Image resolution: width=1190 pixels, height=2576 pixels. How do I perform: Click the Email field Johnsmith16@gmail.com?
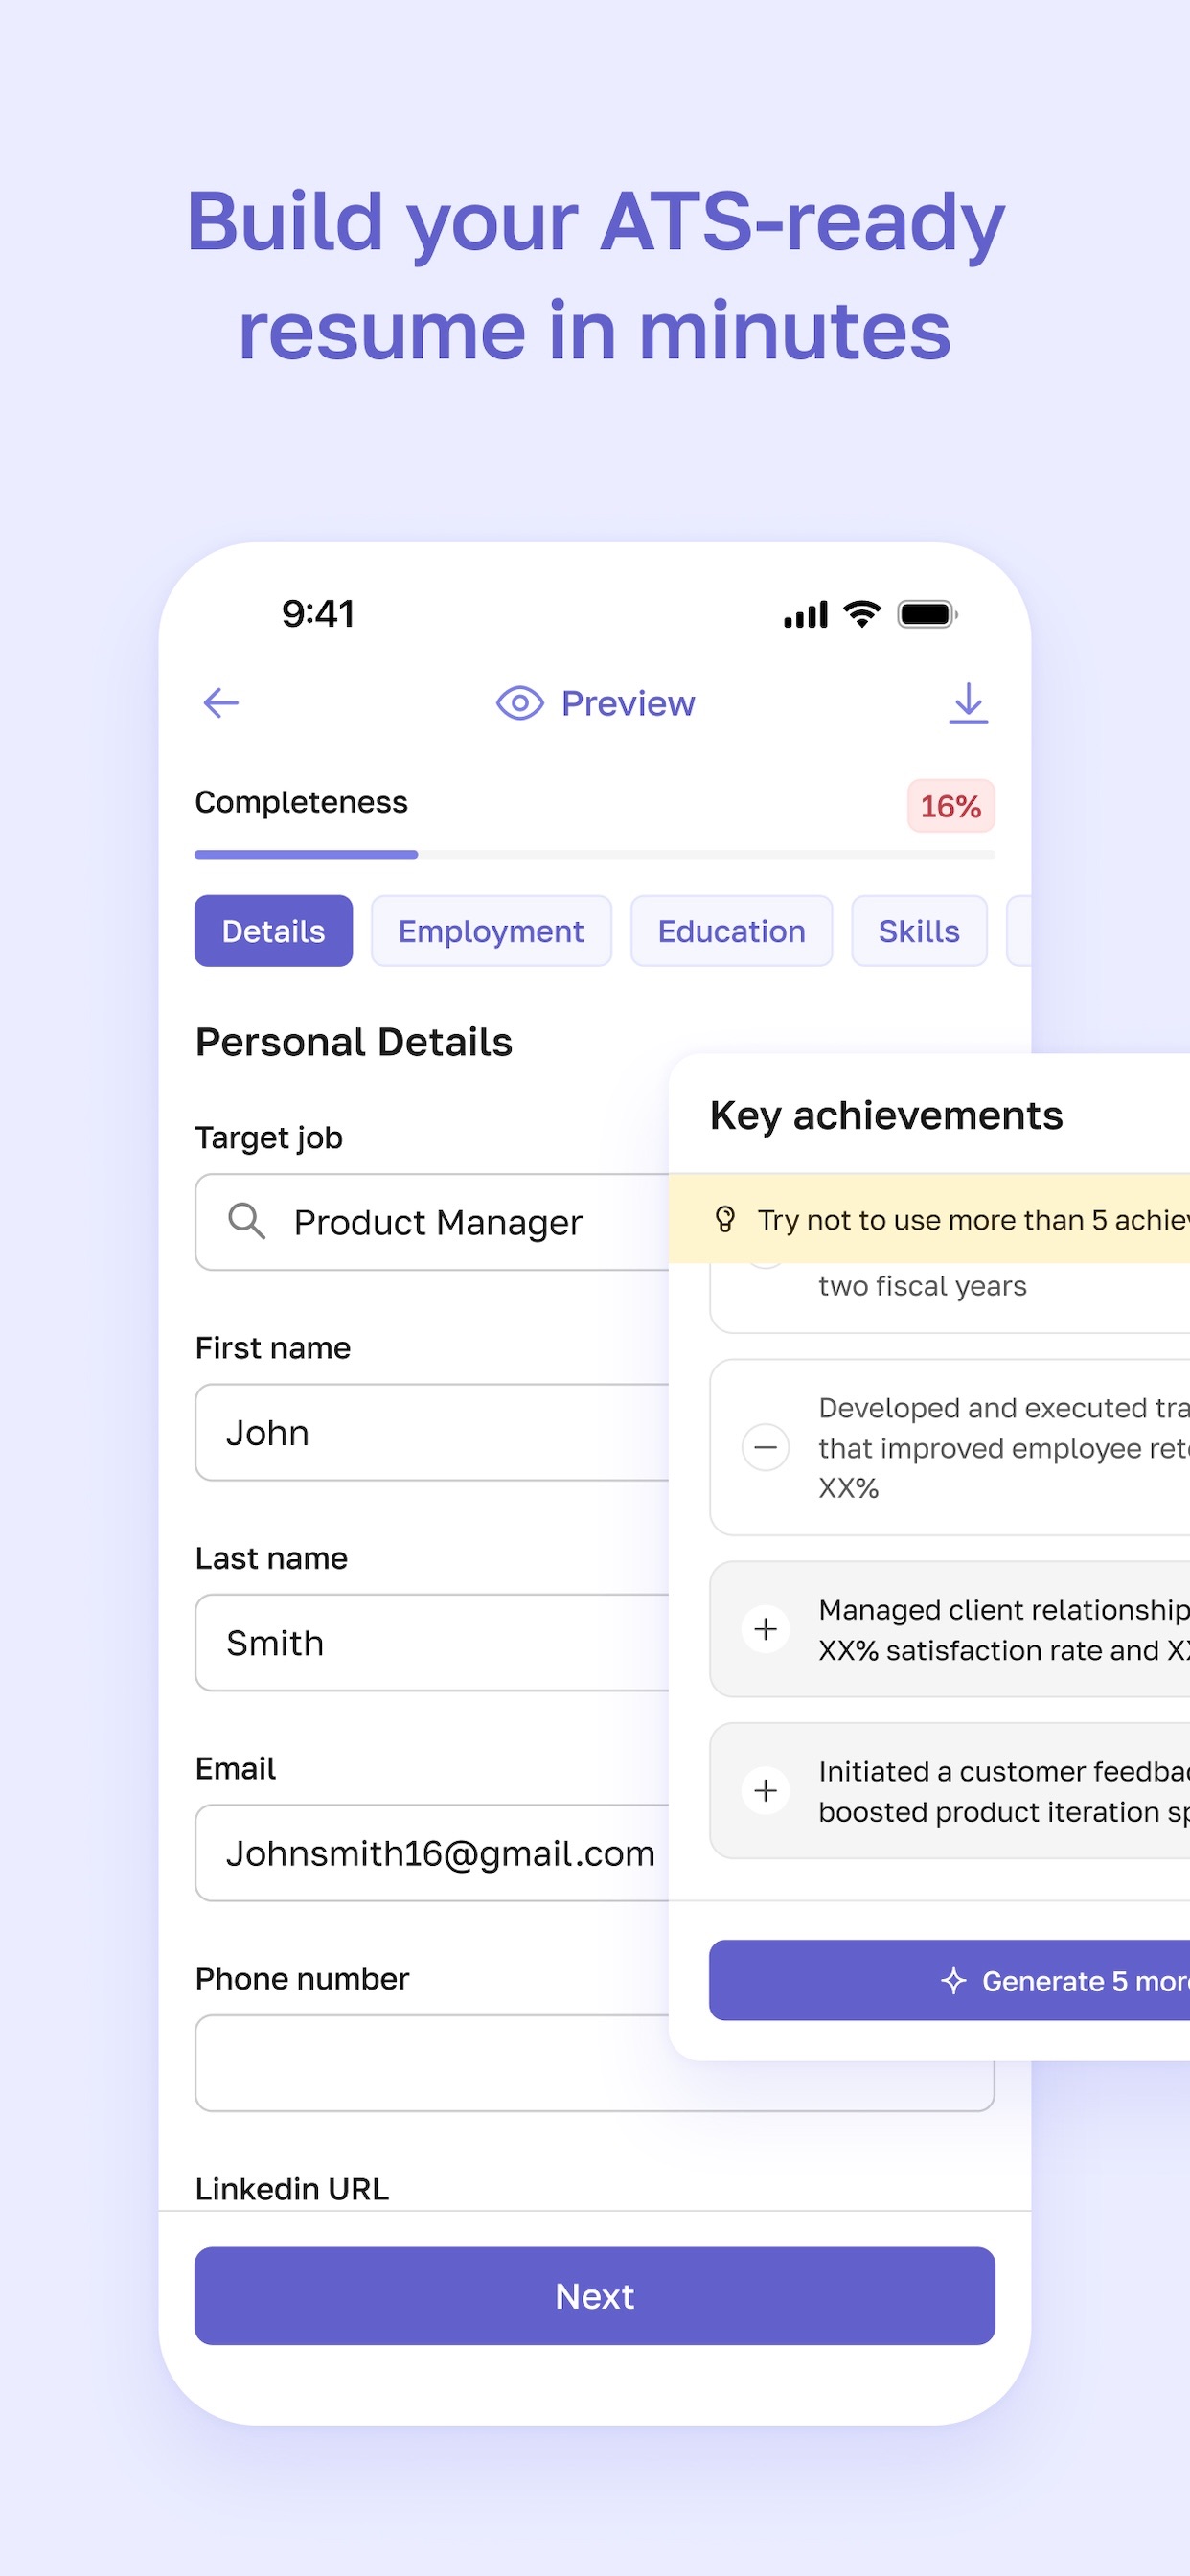[433, 1852]
